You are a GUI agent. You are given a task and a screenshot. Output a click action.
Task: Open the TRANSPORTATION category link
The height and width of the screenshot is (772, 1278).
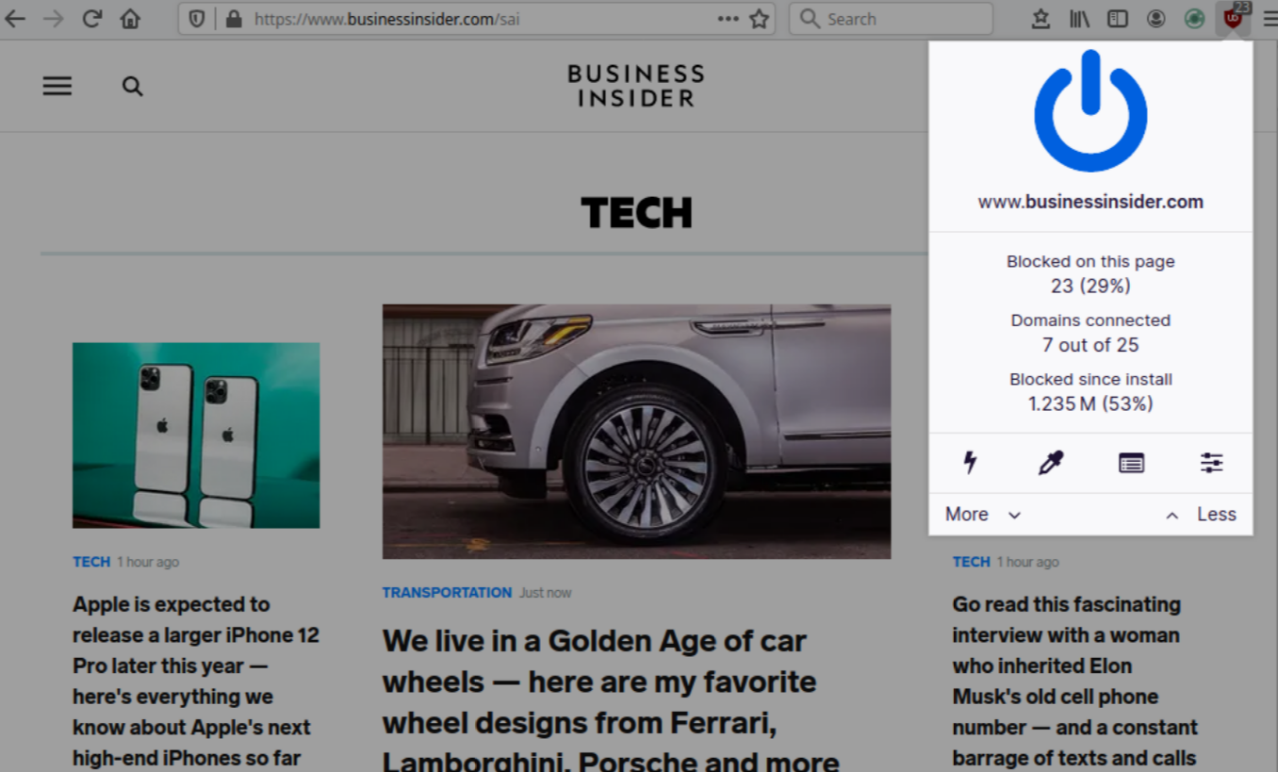pos(447,593)
